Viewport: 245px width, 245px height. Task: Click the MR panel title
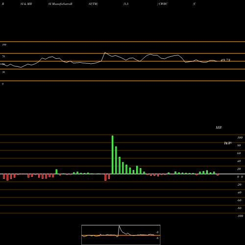(x=219, y=127)
